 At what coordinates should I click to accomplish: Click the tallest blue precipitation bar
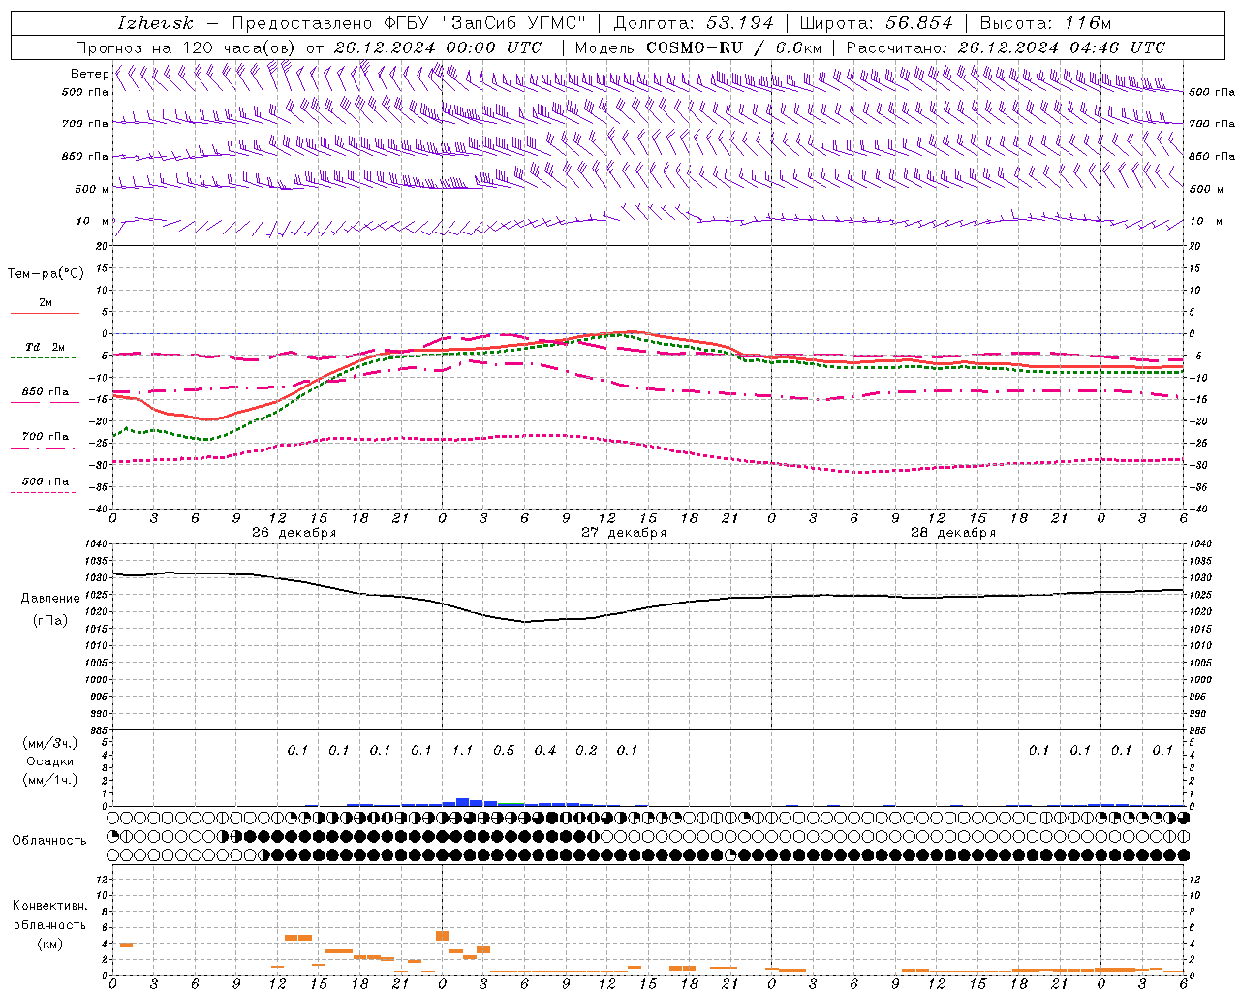point(463,802)
